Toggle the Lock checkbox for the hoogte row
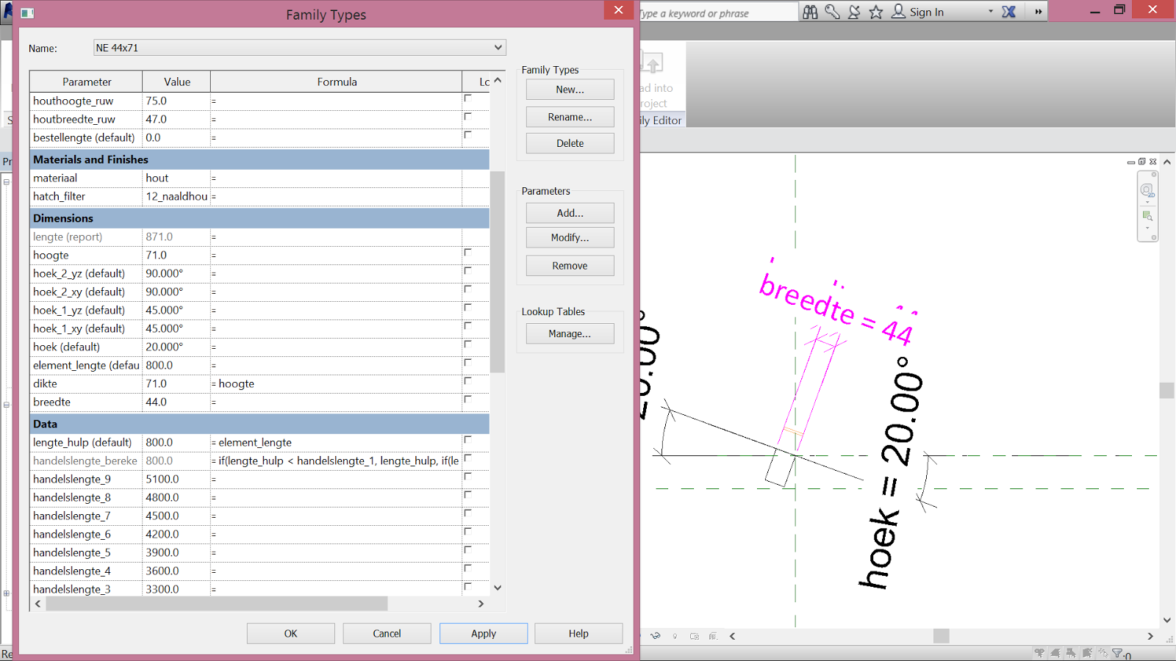The height and width of the screenshot is (661, 1176). (x=467, y=252)
